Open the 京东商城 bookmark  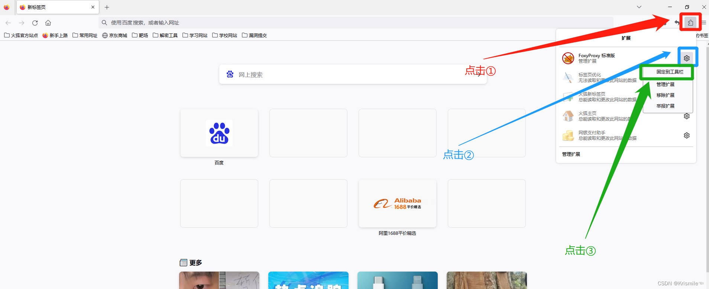point(115,35)
